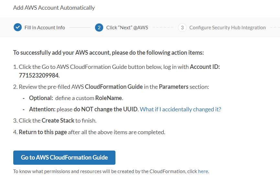Click the bold "Parameters" word
280x185 pixels.
[x=173, y=87]
